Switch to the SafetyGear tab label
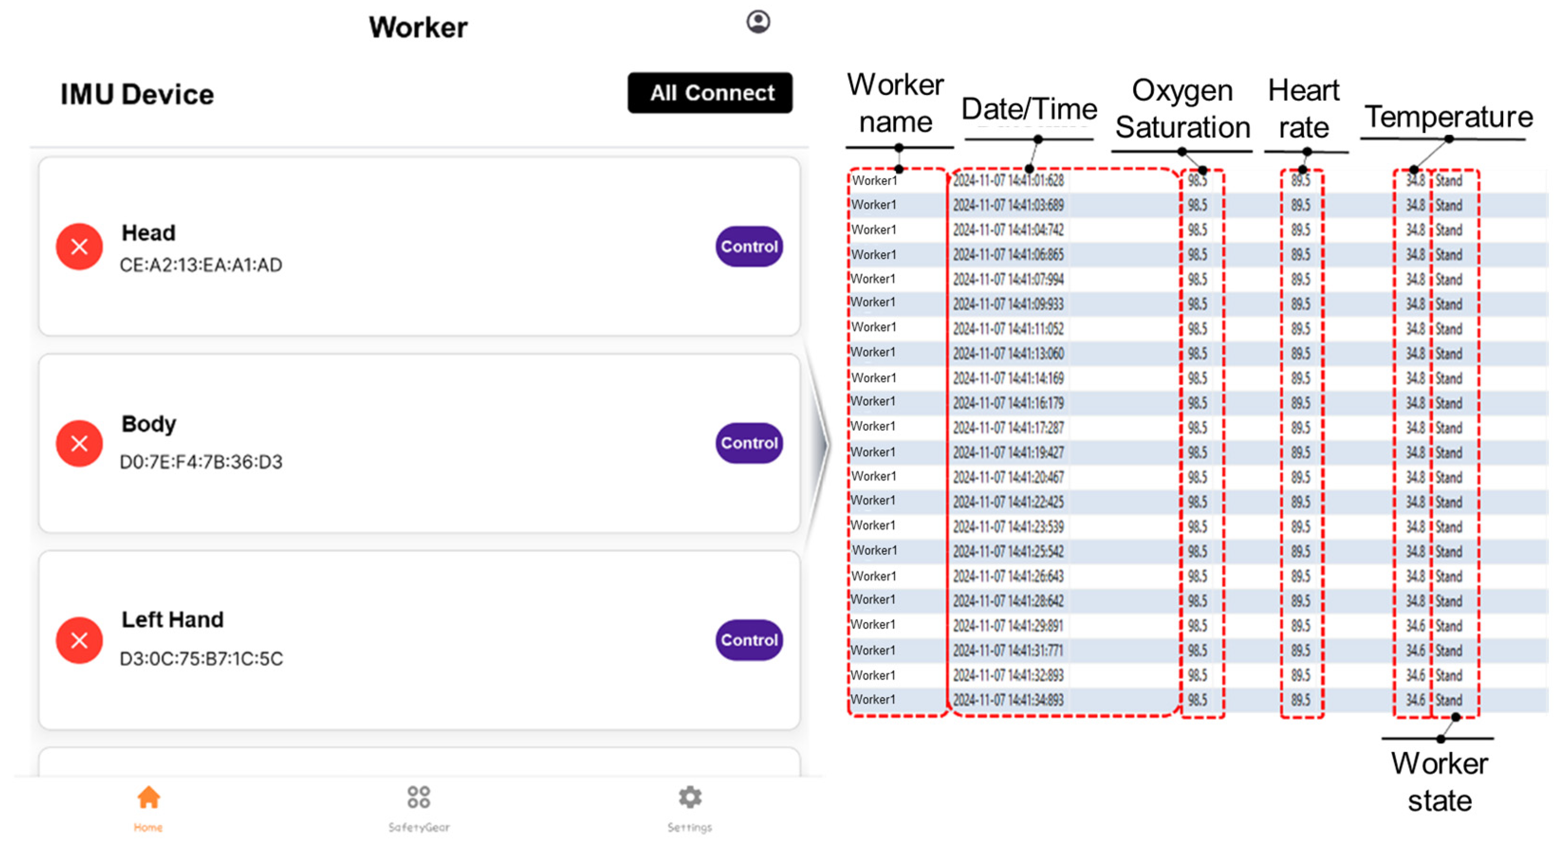This screenshot has width=1559, height=845. pyautogui.click(x=419, y=827)
